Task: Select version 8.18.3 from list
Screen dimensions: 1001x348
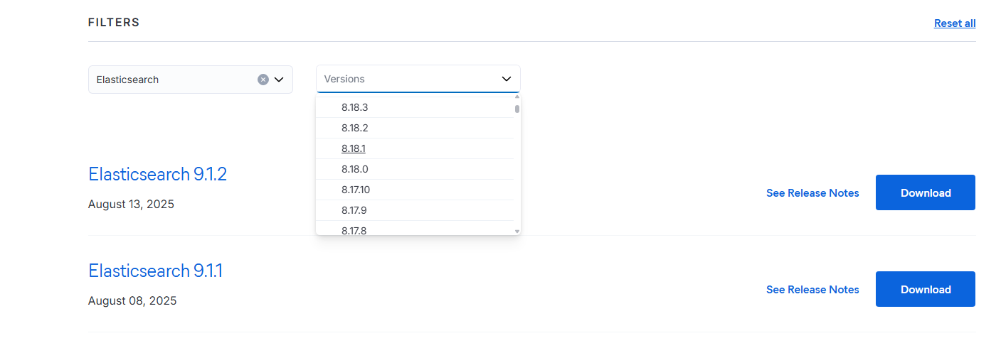Action: [354, 108]
